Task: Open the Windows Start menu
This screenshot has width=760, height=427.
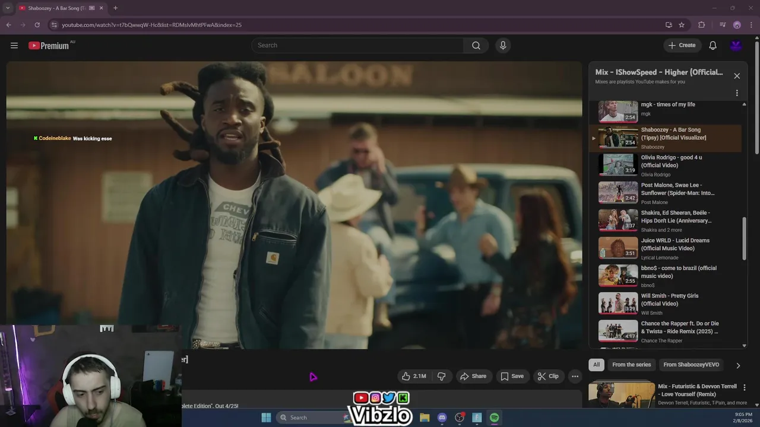Action: click(266, 418)
